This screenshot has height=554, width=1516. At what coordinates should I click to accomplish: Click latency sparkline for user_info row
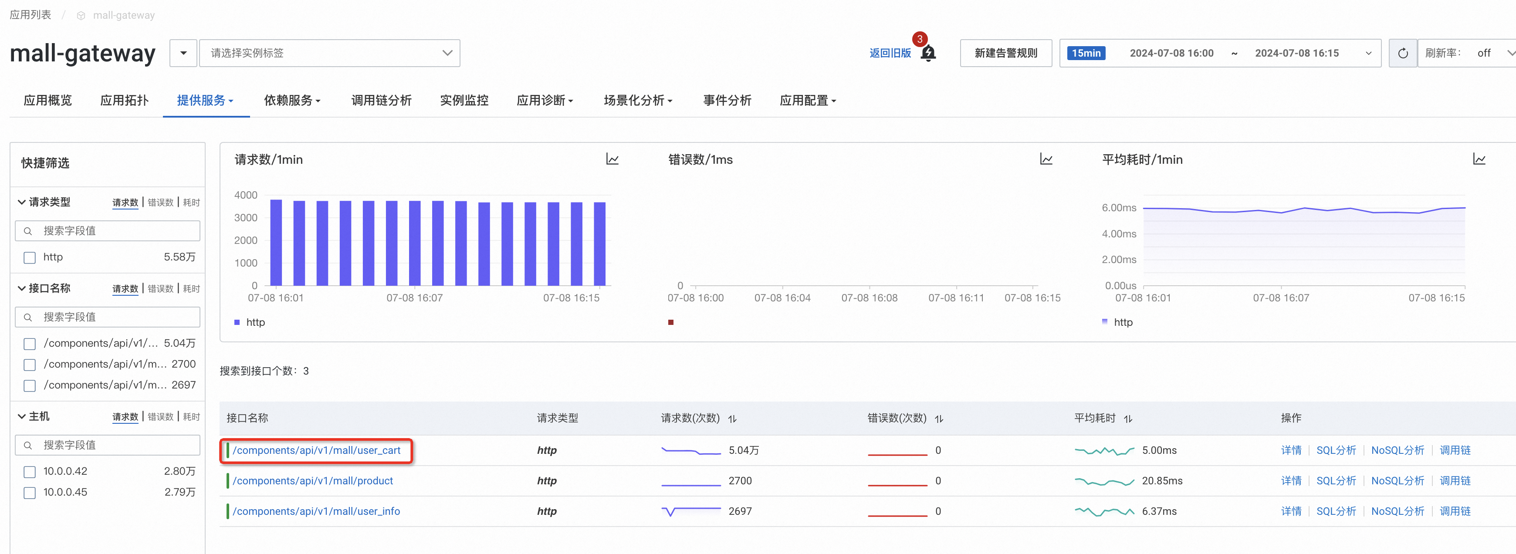click(x=1104, y=512)
